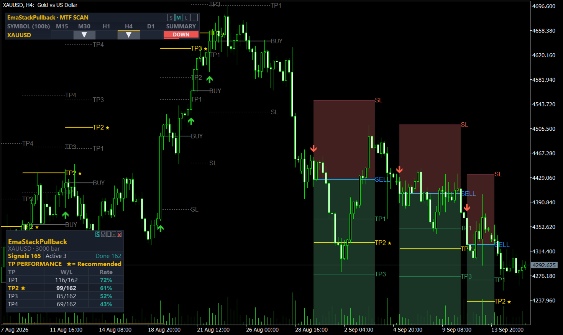Select the TP2 starred row in TP performance
Viewport: 563px width, 335px height.
(x=65, y=288)
